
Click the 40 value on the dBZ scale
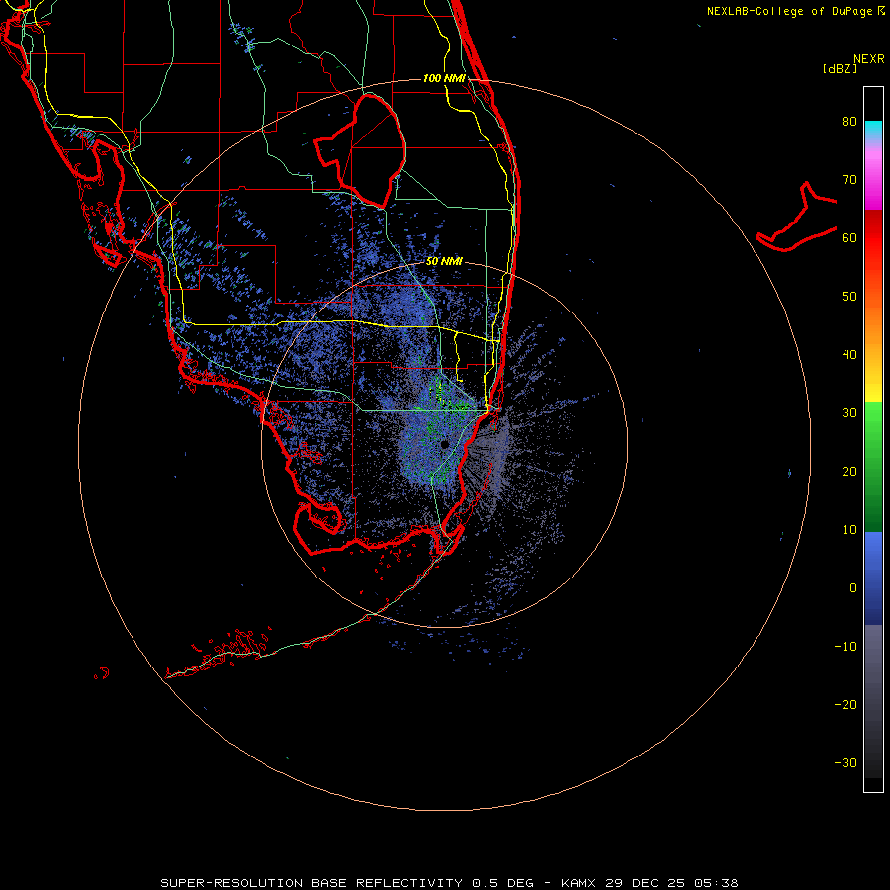[x=849, y=355]
